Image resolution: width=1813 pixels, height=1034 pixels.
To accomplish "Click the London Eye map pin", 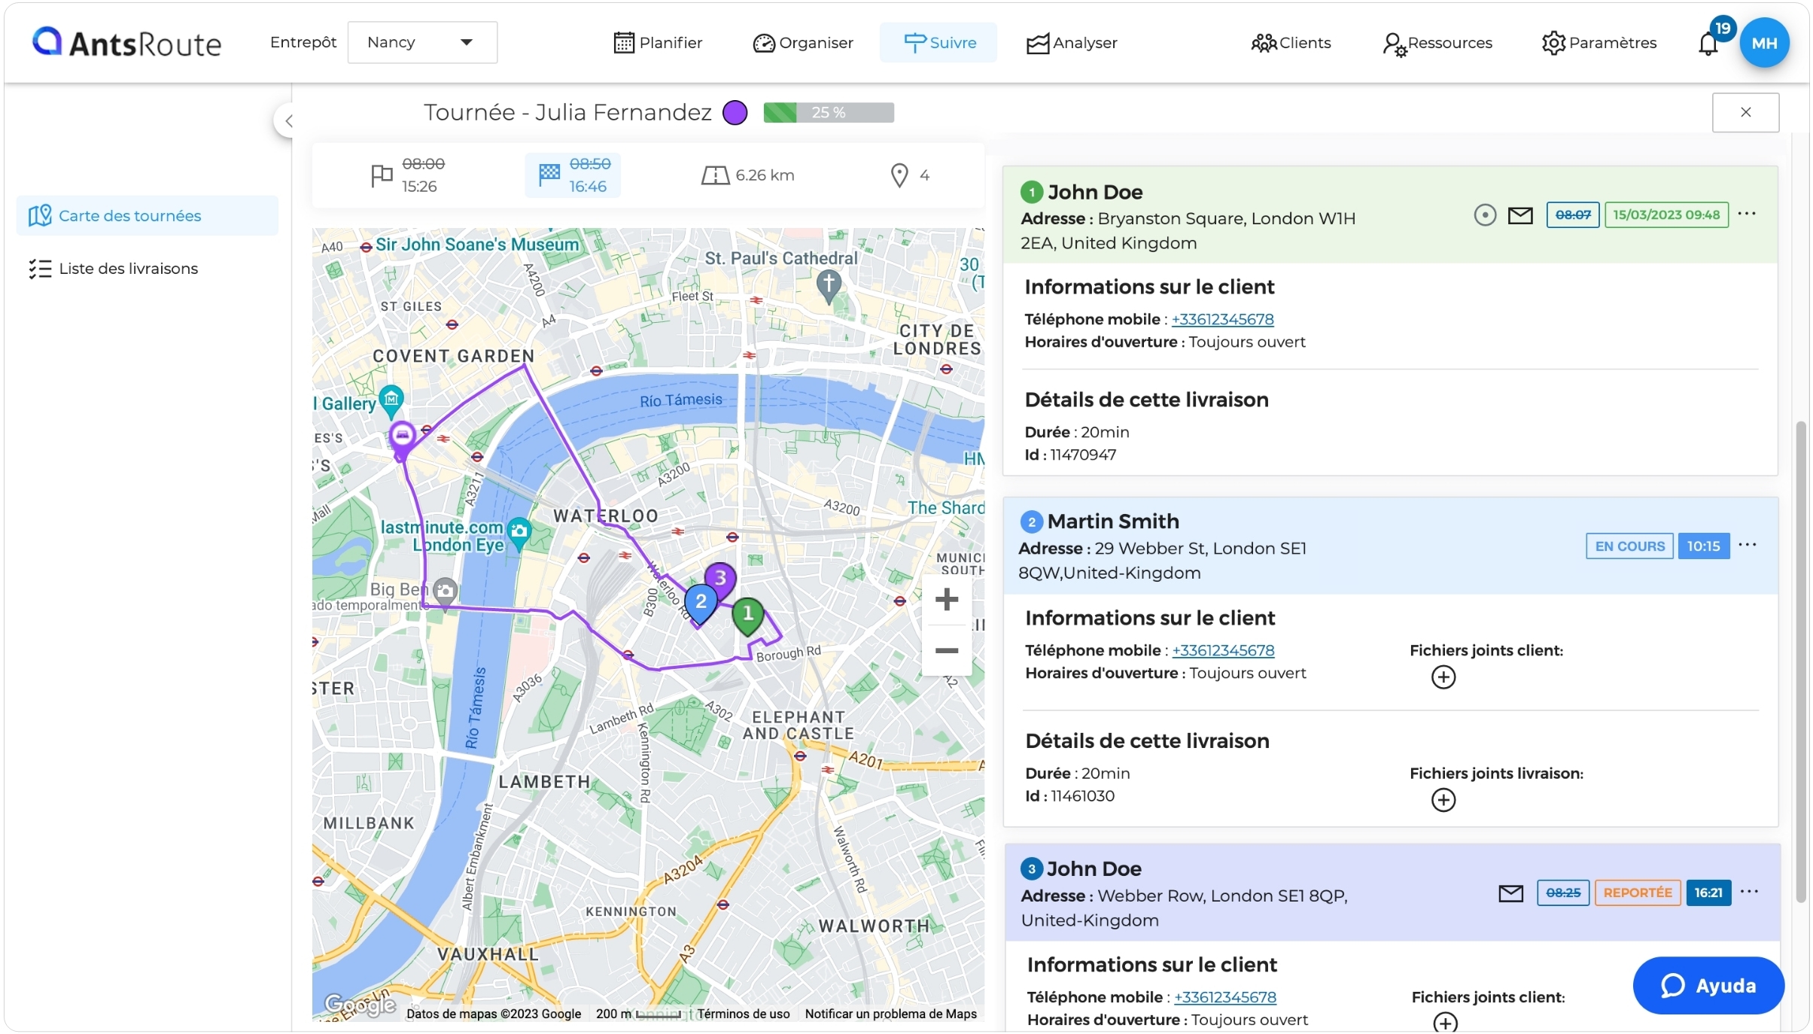I will pos(519,532).
